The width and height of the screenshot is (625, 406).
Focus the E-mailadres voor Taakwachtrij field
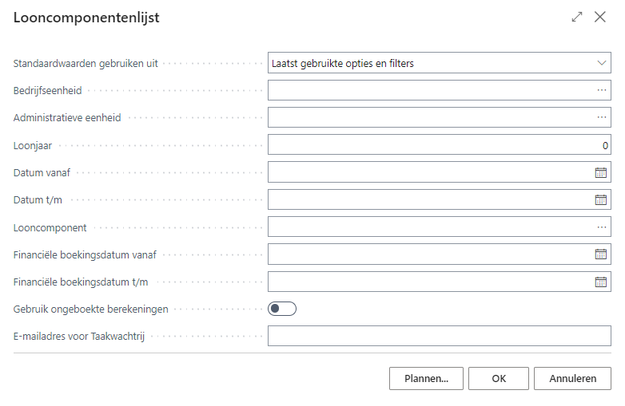(439, 337)
